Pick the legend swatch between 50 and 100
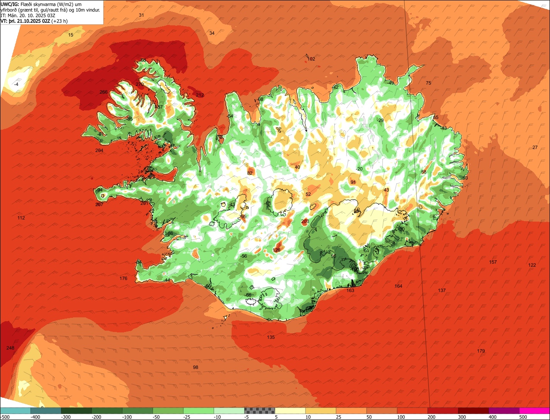This screenshot has width=550, height=420. tap(382, 411)
